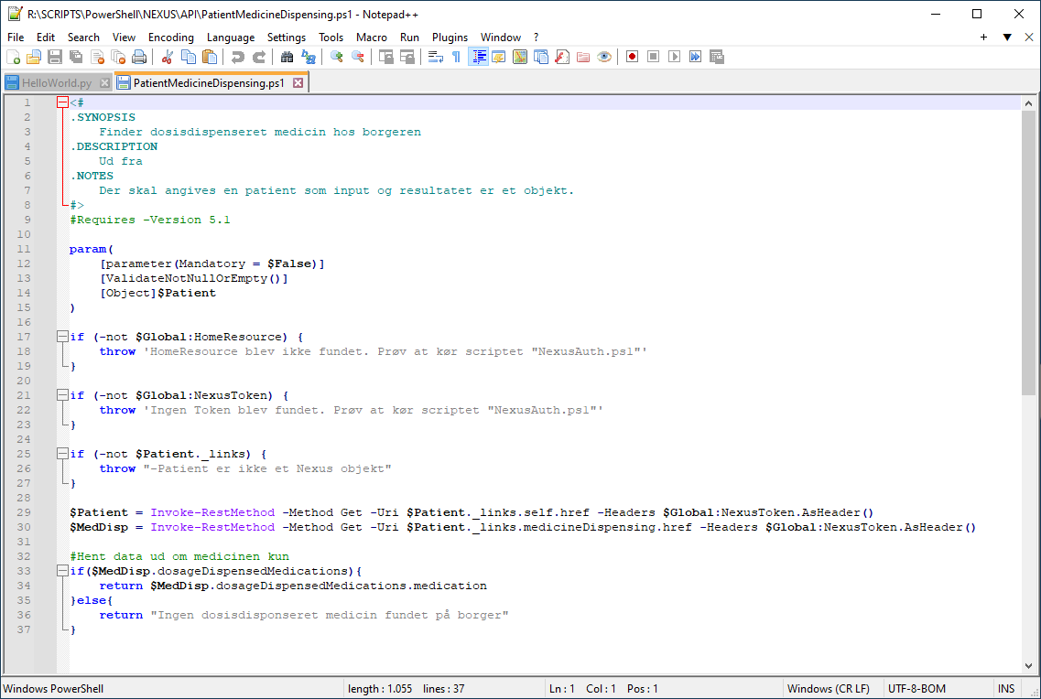Cut the selection using the scissors icon
Screen dimensions: 1041x699
[x=168, y=57]
